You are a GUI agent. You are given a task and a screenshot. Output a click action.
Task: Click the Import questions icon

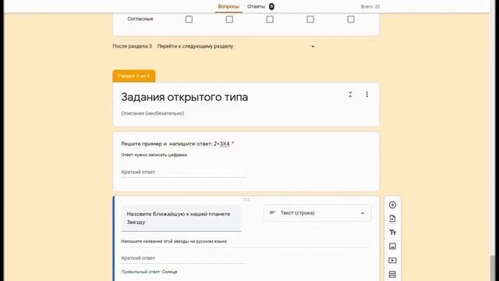click(392, 219)
